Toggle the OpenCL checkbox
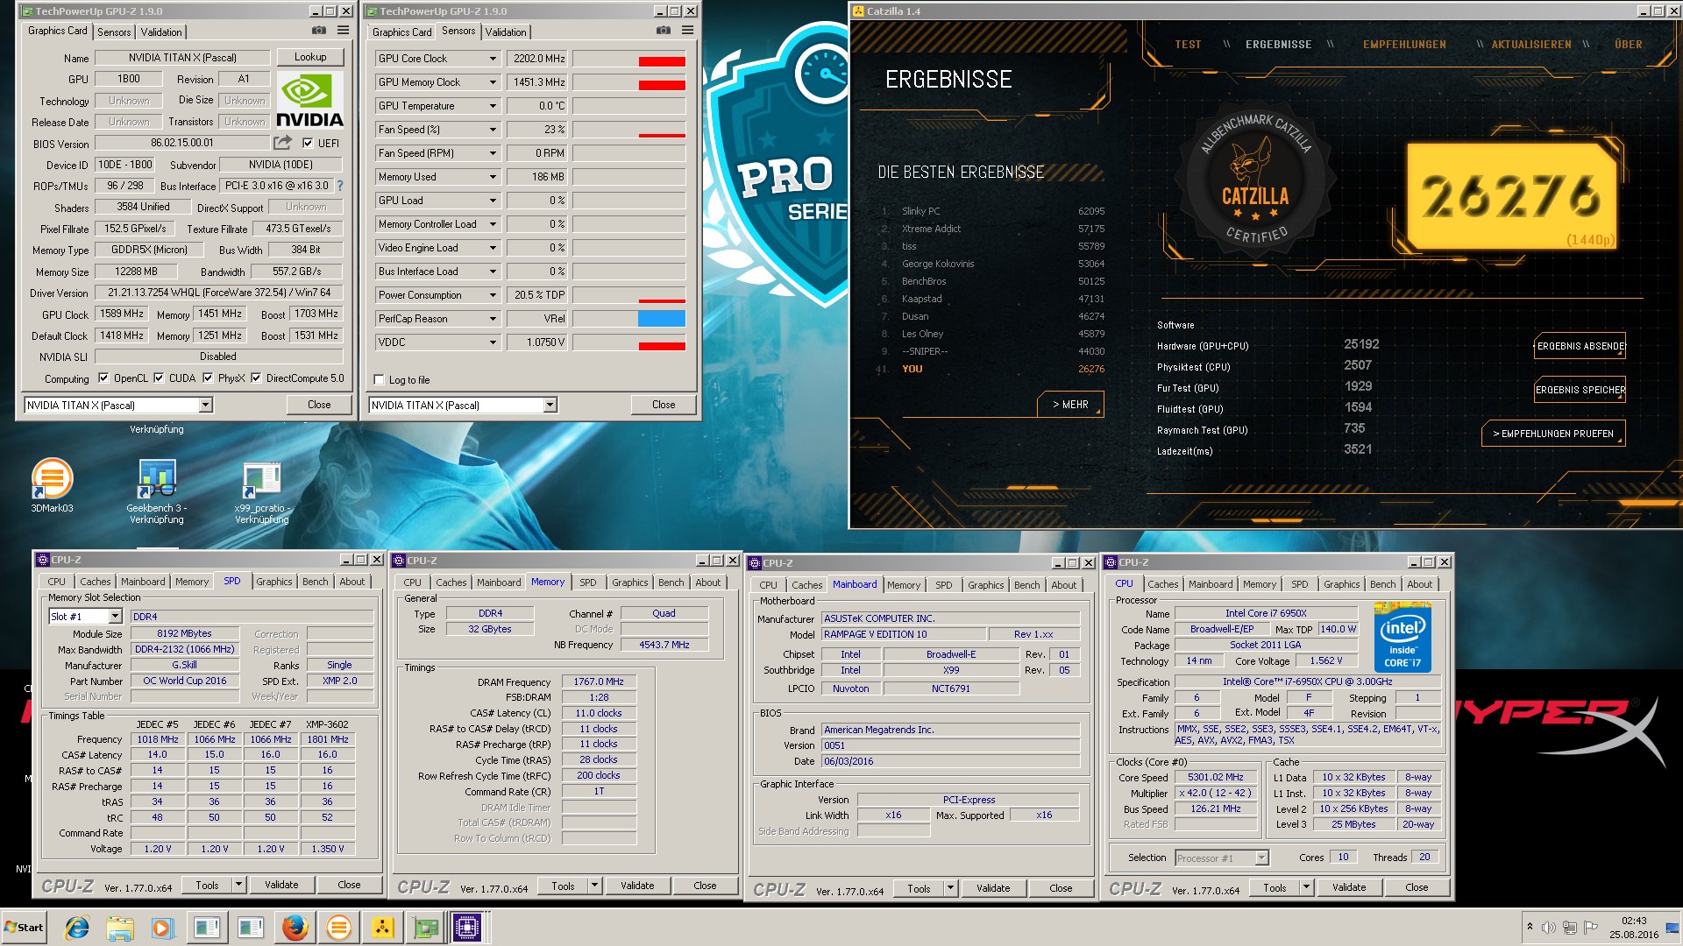The image size is (1683, 946). 103,378
